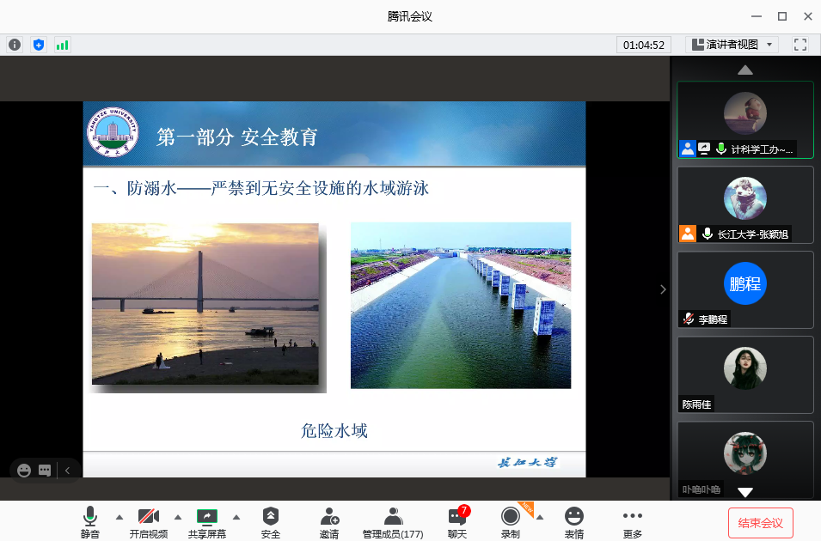Viewport: 821px width, 541px height.
Task: Start 录制 recording
Action: [x=511, y=516]
